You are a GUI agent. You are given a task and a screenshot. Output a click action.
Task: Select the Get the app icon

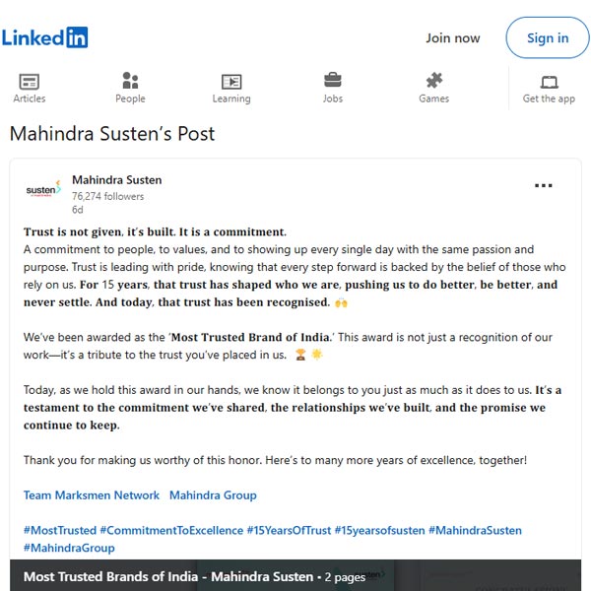click(549, 82)
